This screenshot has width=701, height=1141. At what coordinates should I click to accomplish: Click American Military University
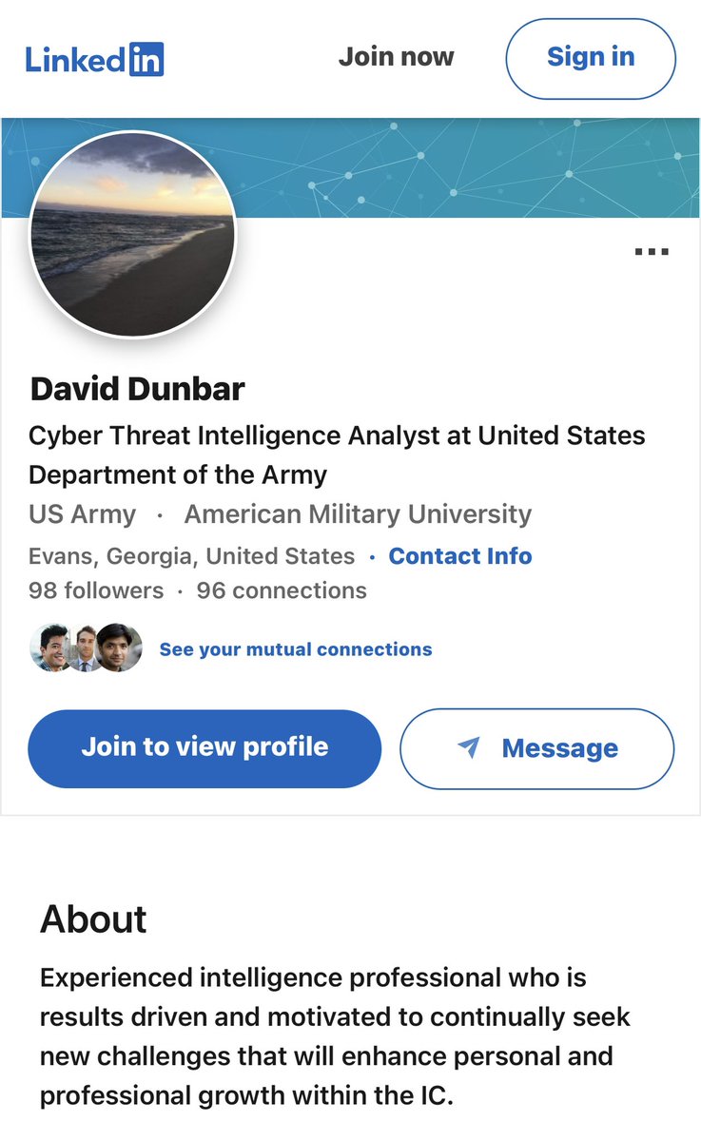(358, 514)
